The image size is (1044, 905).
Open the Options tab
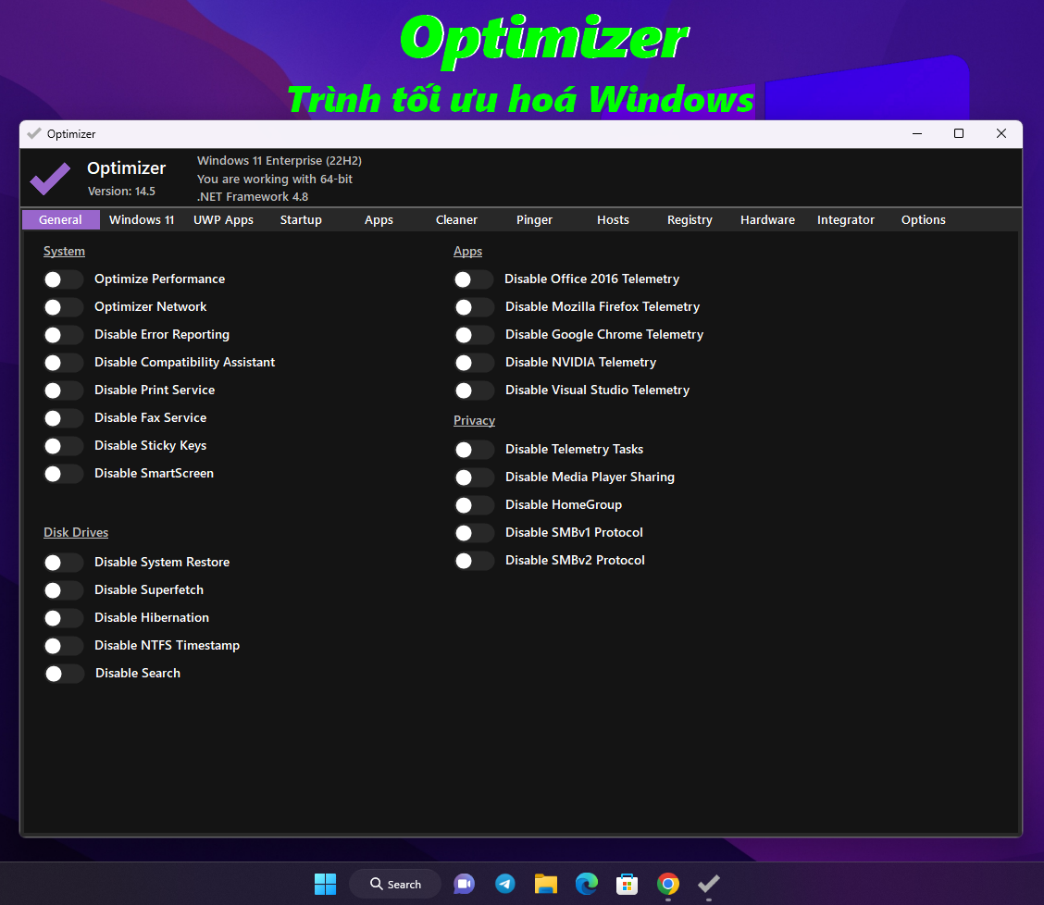click(x=924, y=219)
